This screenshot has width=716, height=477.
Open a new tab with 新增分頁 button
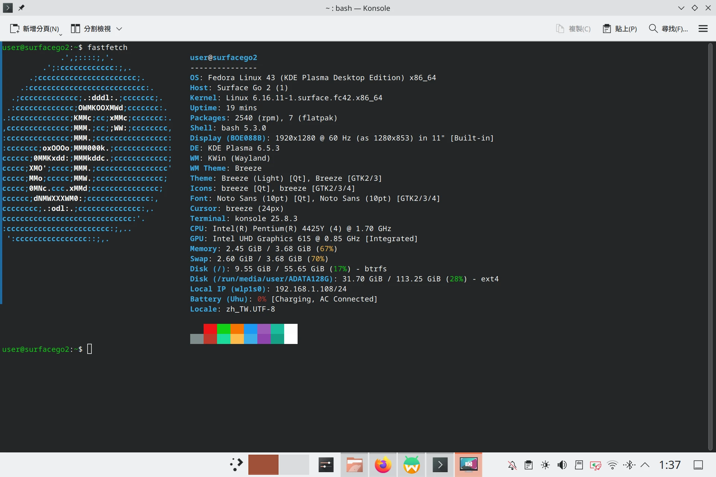click(34, 29)
